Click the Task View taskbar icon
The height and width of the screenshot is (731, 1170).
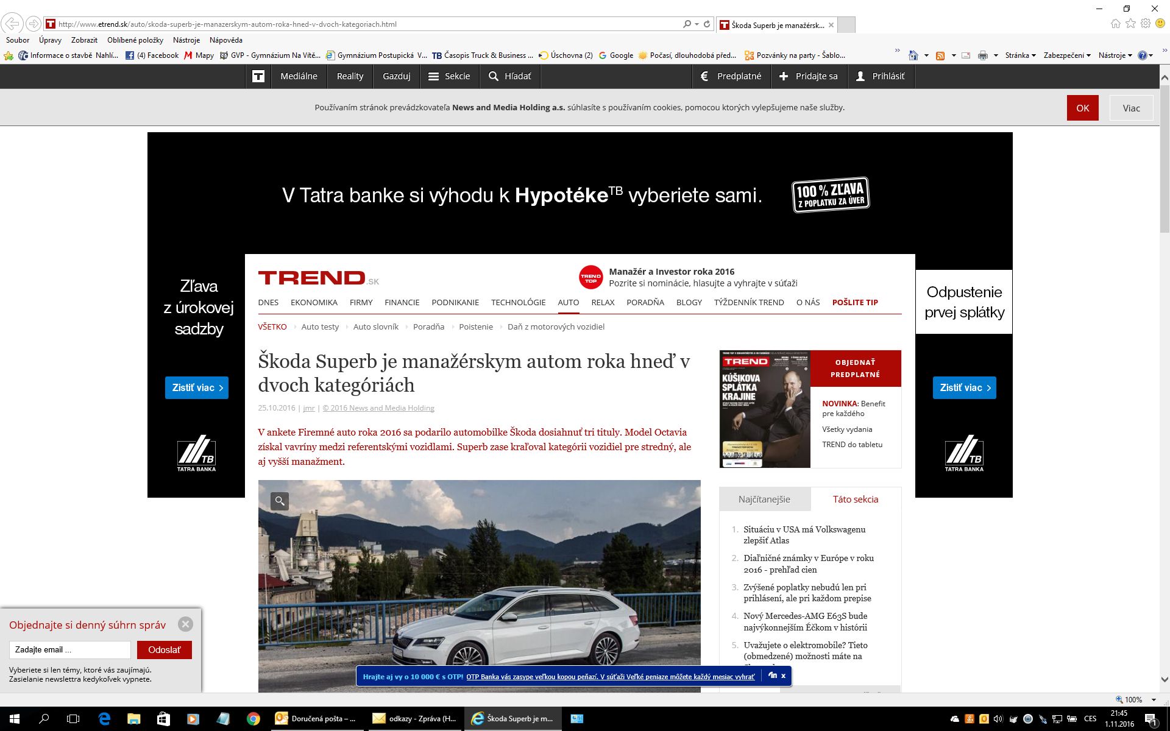pos(73,719)
